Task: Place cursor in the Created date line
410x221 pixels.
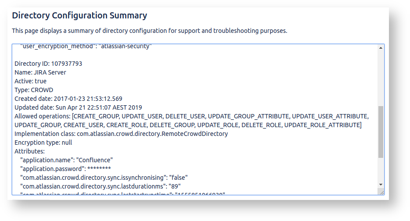Action: (x=68, y=99)
